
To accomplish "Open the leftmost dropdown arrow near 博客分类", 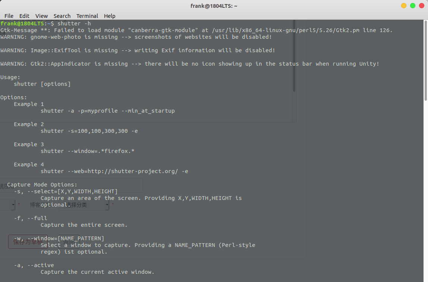I will tap(13, 204).
